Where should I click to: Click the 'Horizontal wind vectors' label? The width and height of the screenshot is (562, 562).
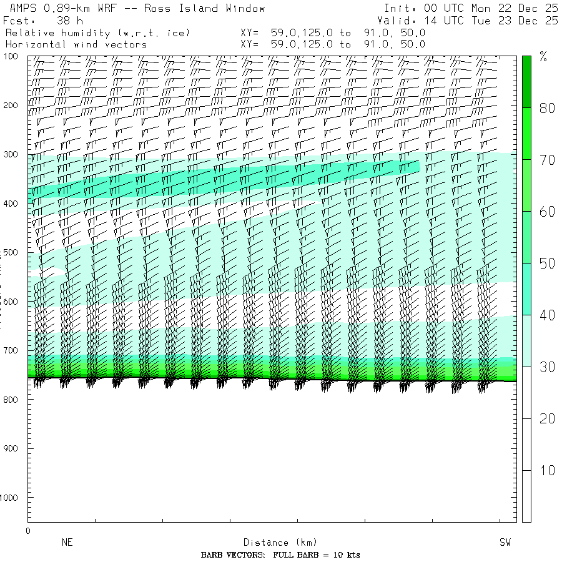click(76, 44)
